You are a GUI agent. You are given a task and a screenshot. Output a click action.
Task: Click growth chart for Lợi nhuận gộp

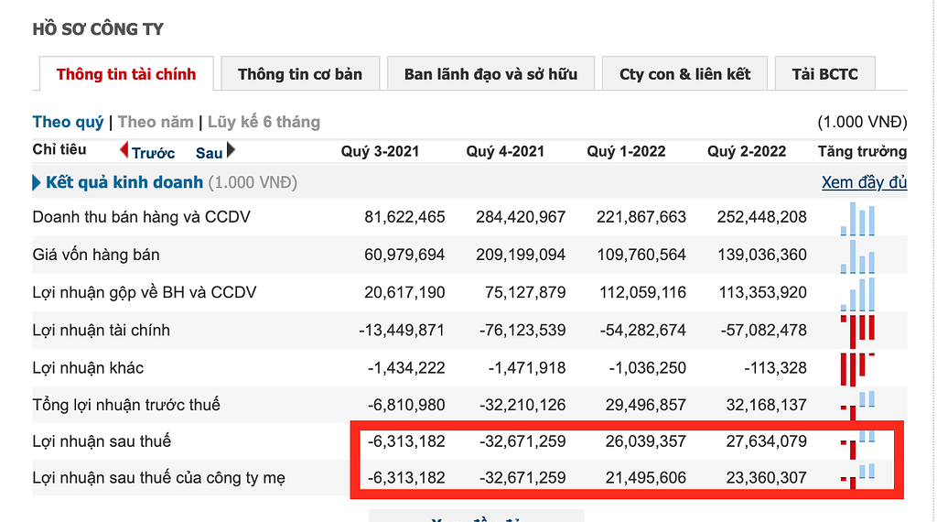coord(858,294)
